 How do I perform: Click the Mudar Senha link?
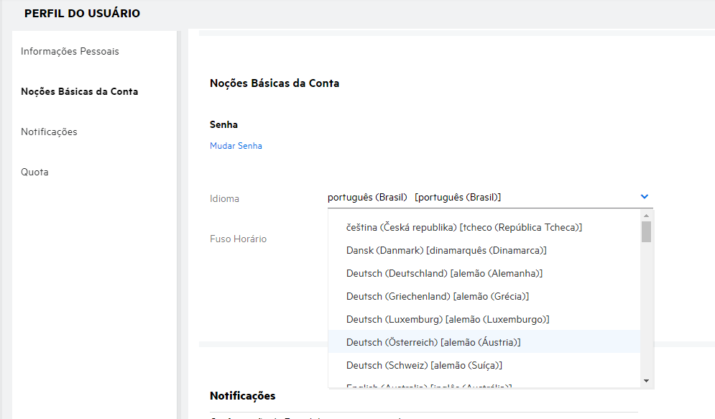[236, 146]
